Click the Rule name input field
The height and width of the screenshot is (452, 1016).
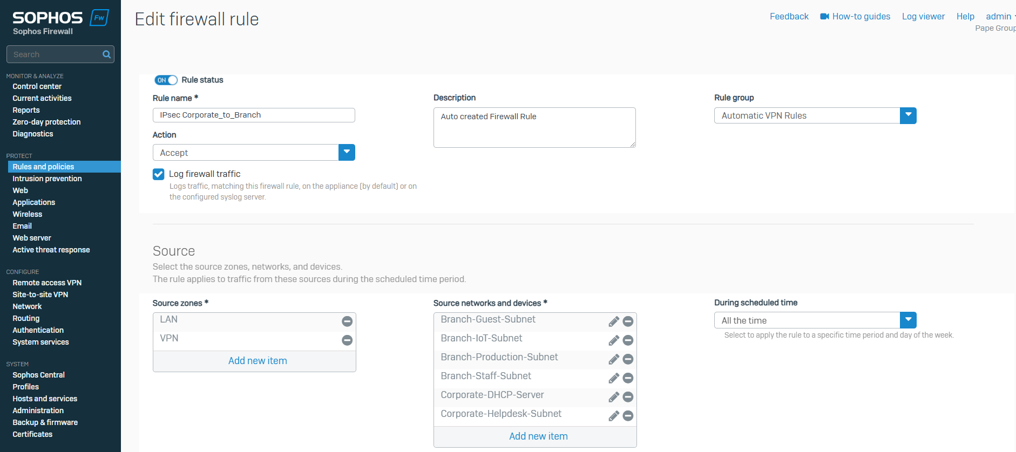(254, 115)
